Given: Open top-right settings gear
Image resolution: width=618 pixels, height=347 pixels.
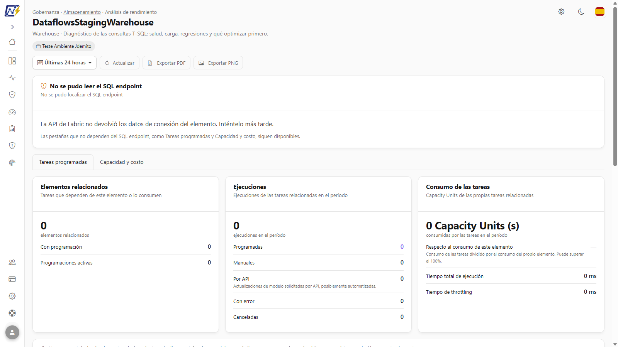Looking at the screenshot, I should pos(561,12).
